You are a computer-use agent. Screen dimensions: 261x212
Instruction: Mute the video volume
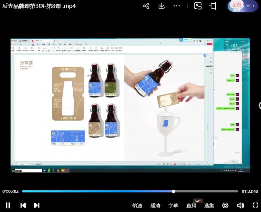point(241,205)
